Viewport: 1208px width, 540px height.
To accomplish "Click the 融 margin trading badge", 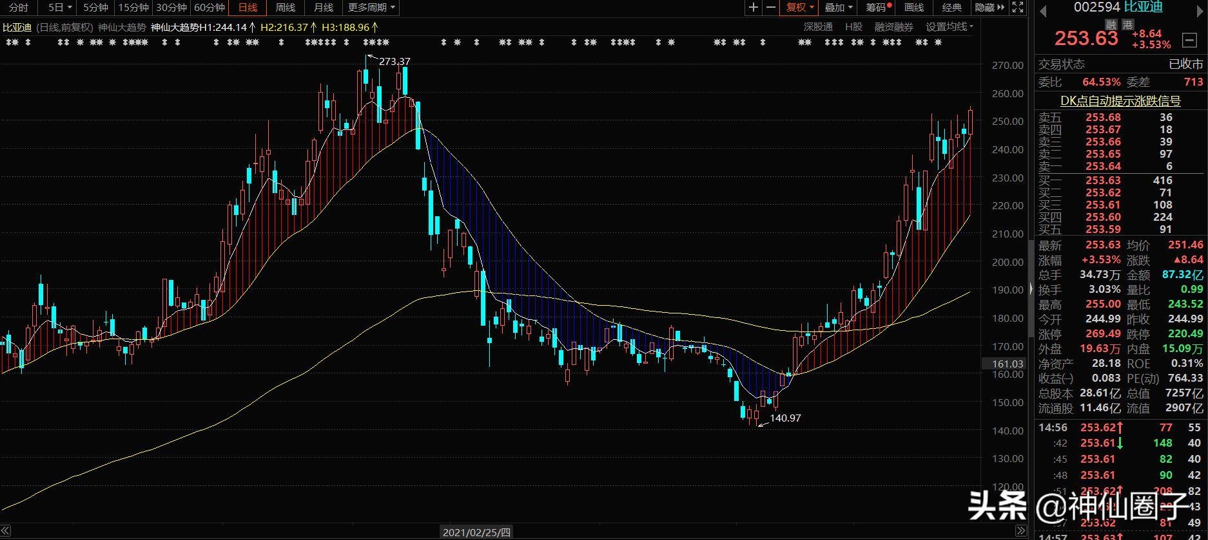I will click(x=1111, y=24).
